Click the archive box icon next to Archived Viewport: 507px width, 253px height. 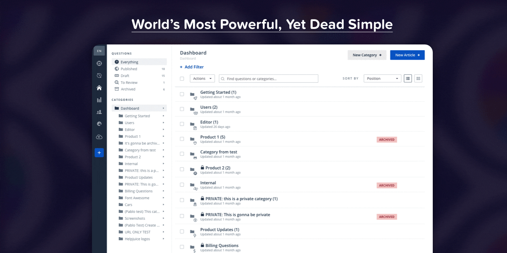click(117, 89)
